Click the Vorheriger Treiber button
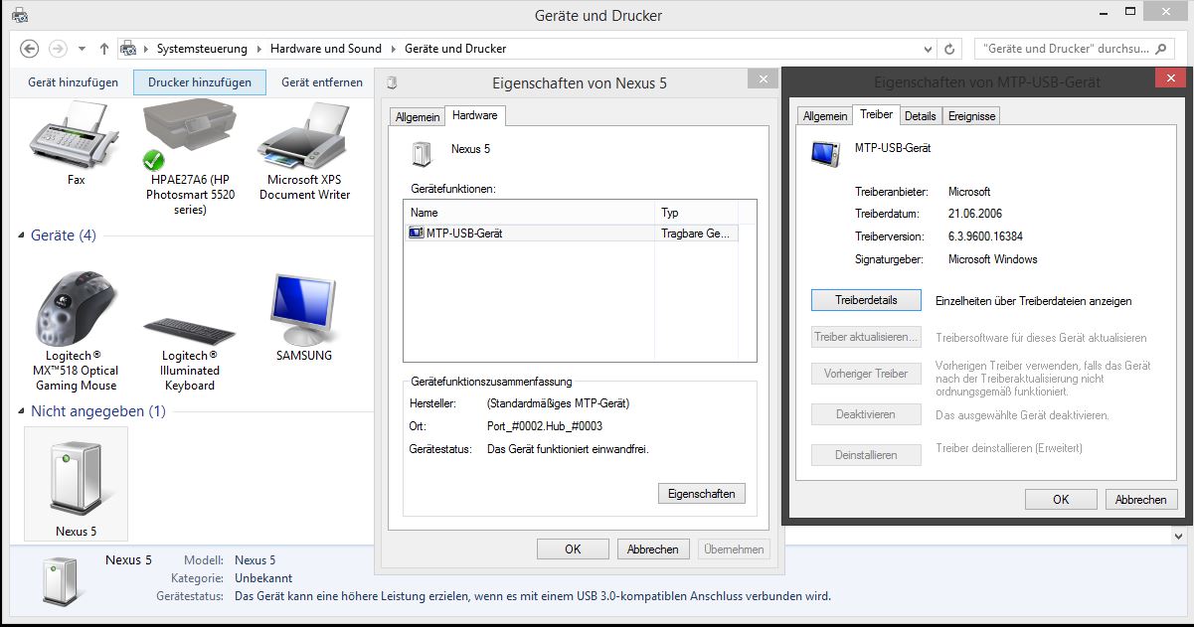The width and height of the screenshot is (1194, 627). [866, 374]
